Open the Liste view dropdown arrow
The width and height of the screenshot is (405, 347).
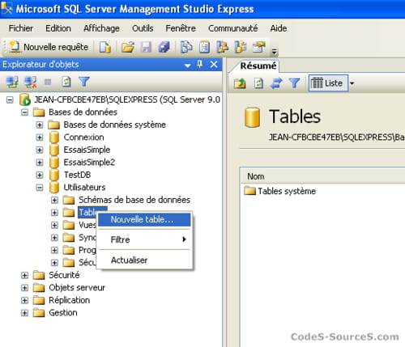point(352,83)
